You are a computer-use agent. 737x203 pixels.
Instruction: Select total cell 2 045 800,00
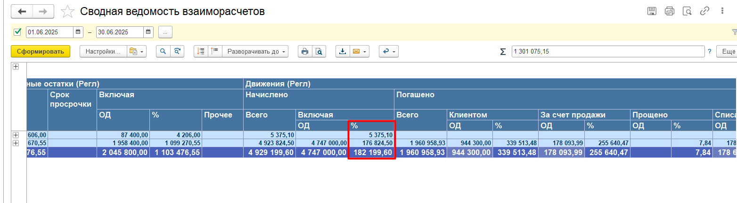[123, 152]
